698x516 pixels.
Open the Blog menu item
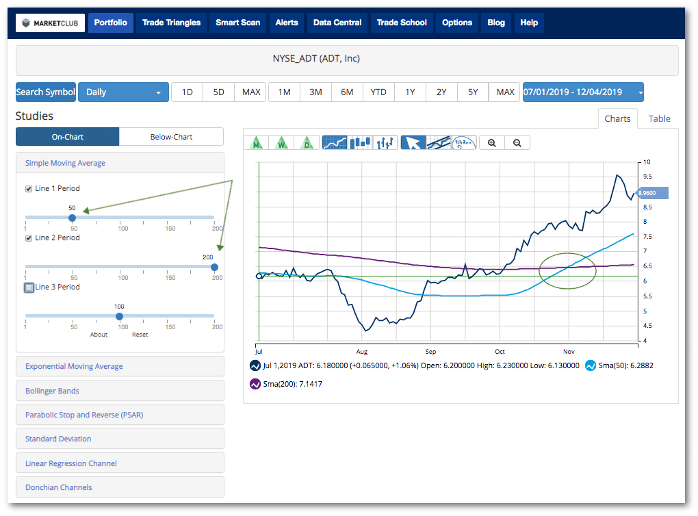[496, 23]
